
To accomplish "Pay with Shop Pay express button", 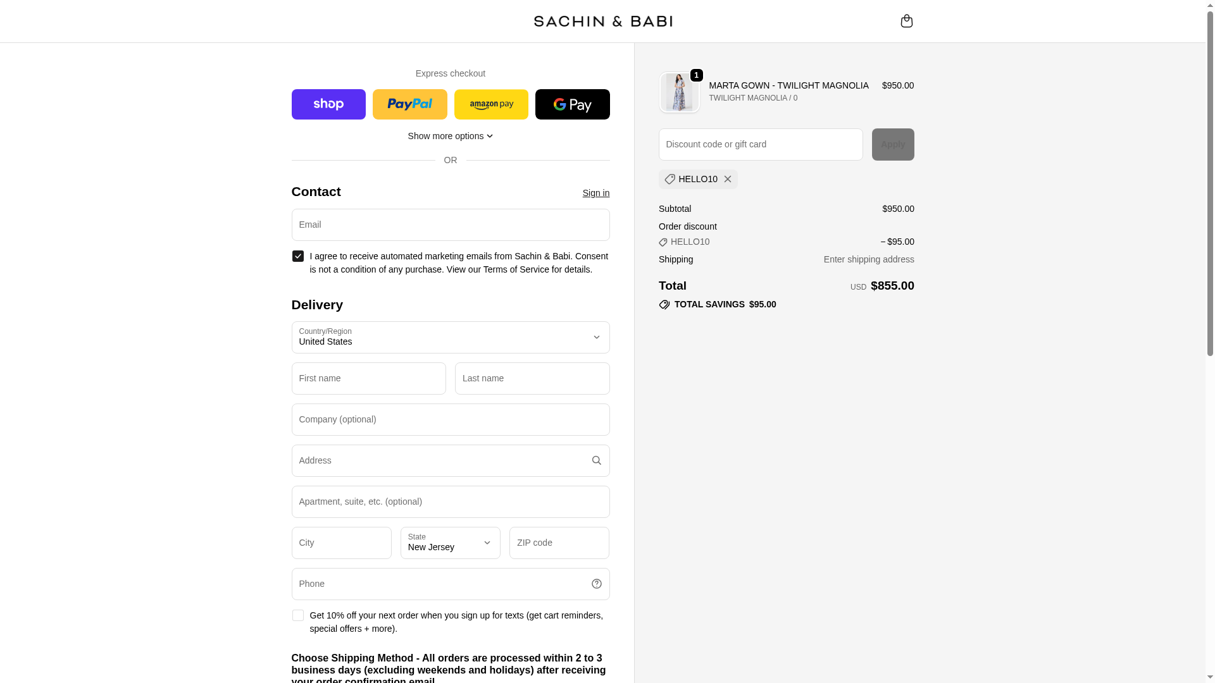I will pos(328,104).
